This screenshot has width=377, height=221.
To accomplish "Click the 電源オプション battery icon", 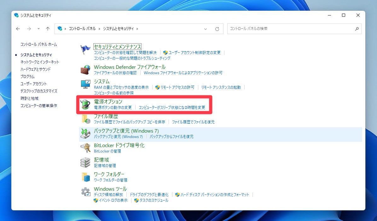I will (85, 105).
